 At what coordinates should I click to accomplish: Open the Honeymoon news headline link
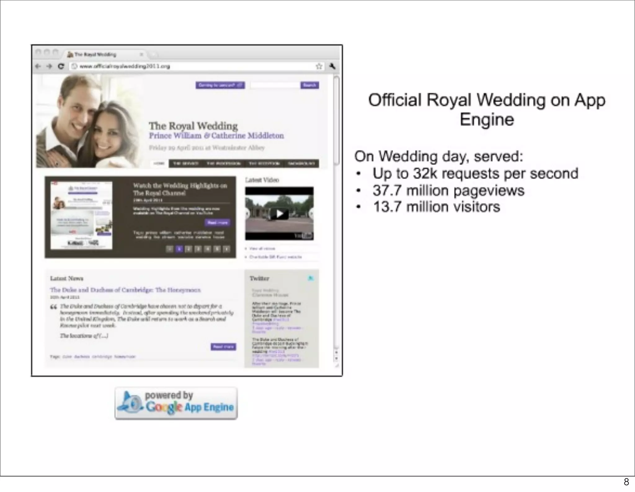(125, 290)
